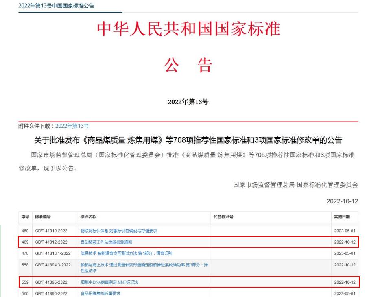Image resolution: width=380 pixels, height=297 pixels.
Task: Click the 序号 column header
Action: [24, 218]
